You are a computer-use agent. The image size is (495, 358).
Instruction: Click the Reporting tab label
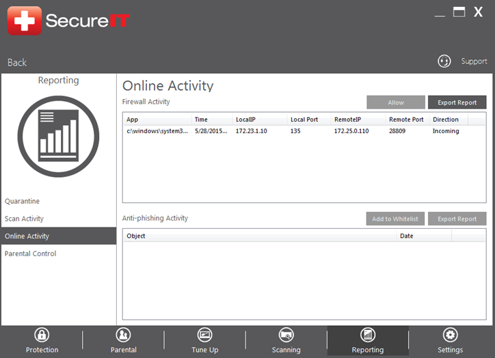(368, 350)
